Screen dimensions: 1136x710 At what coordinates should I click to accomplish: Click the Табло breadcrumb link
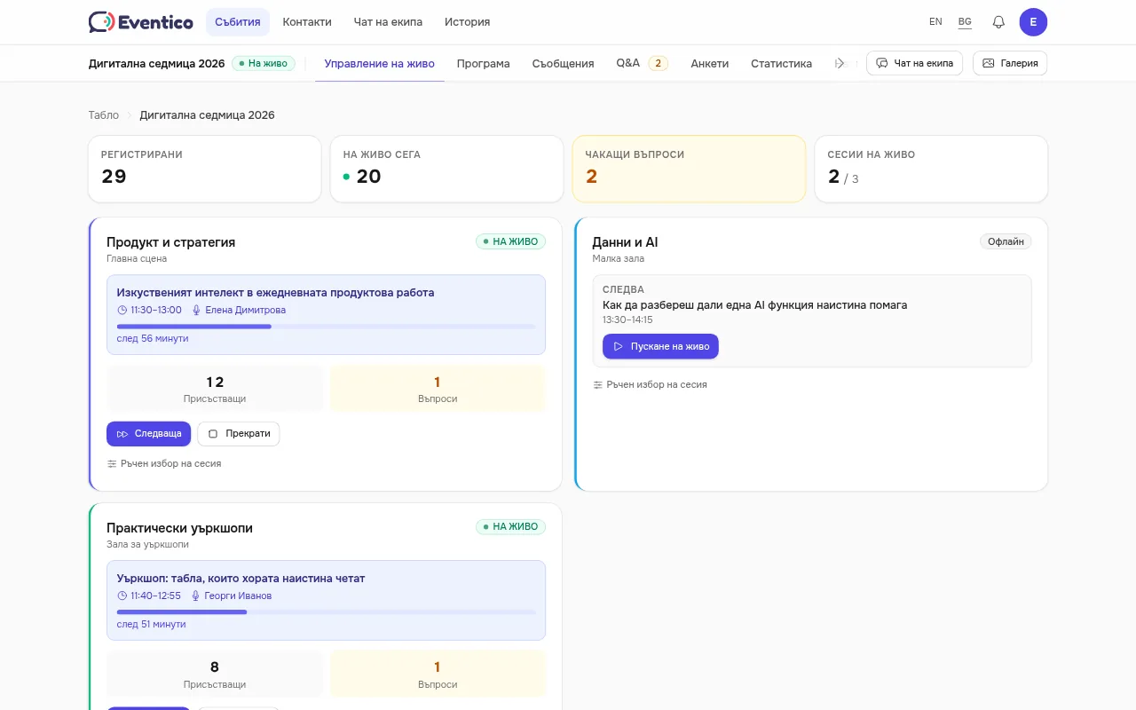coord(104,115)
